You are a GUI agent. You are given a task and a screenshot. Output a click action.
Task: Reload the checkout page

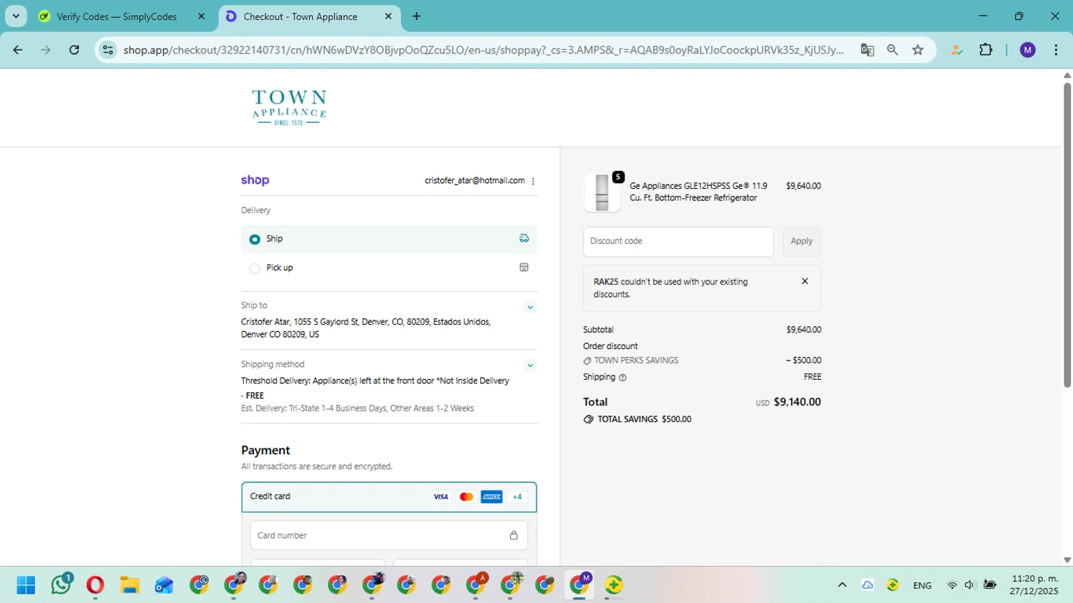click(74, 50)
